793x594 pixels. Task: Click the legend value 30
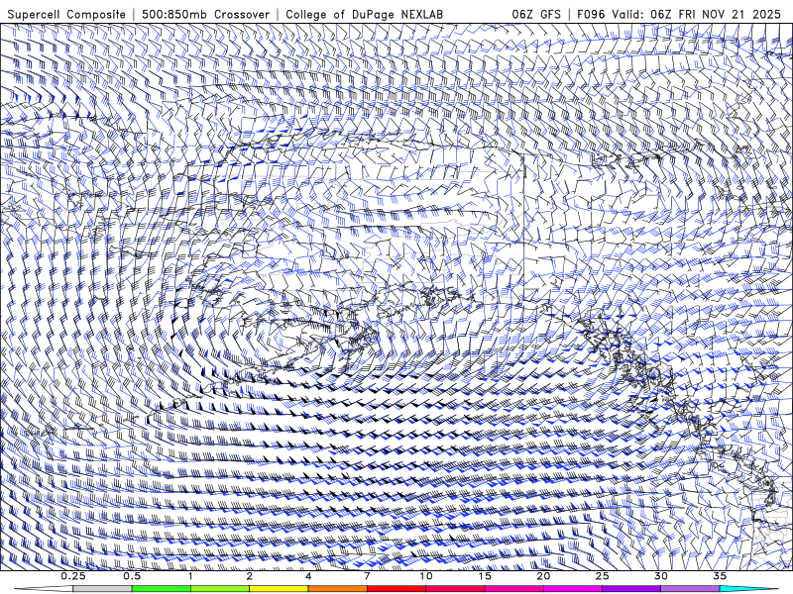click(660, 576)
